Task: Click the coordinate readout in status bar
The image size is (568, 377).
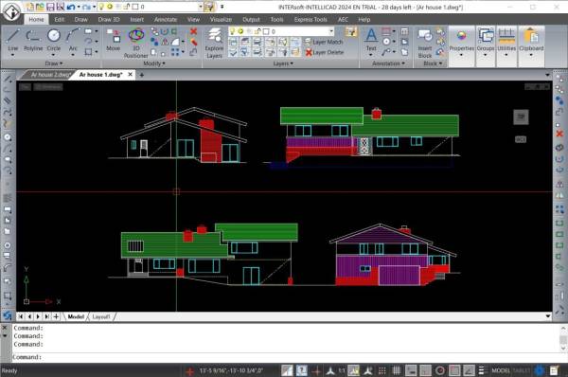Action: (x=232, y=370)
